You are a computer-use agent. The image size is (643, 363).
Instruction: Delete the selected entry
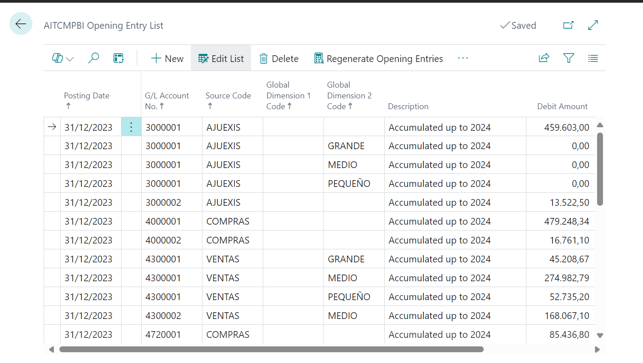[x=279, y=58]
